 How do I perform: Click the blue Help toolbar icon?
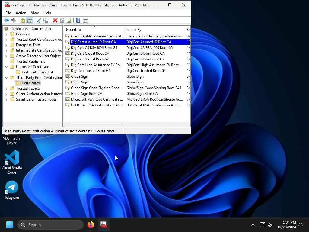(x=78, y=20)
